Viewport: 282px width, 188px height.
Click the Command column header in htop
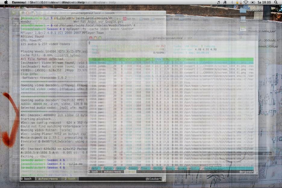click(x=190, y=59)
